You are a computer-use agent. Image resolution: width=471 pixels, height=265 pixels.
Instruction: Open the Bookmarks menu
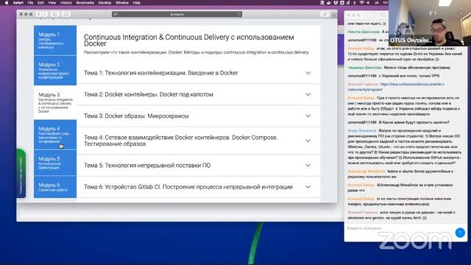[x=85, y=3]
